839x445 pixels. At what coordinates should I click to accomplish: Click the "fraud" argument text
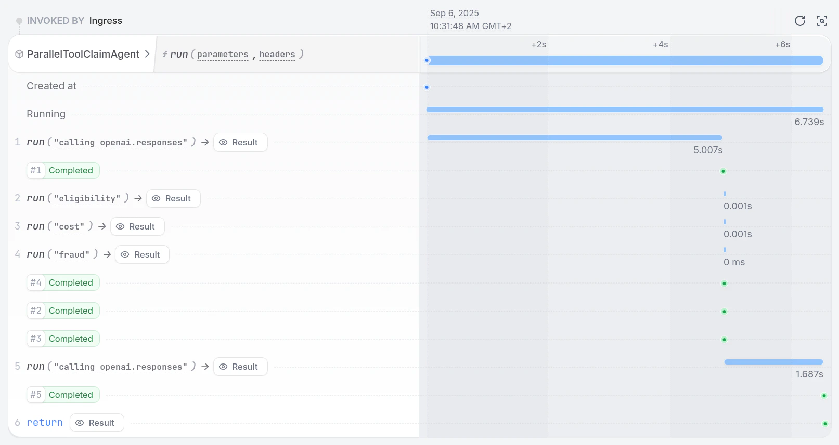(x=72, y=255)
